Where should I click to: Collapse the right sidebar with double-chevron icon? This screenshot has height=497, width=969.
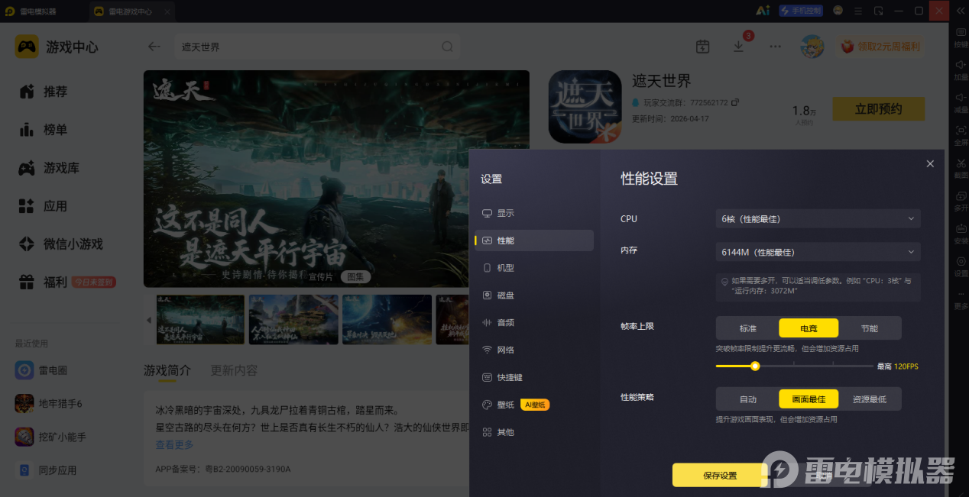(x=960, y=11)
